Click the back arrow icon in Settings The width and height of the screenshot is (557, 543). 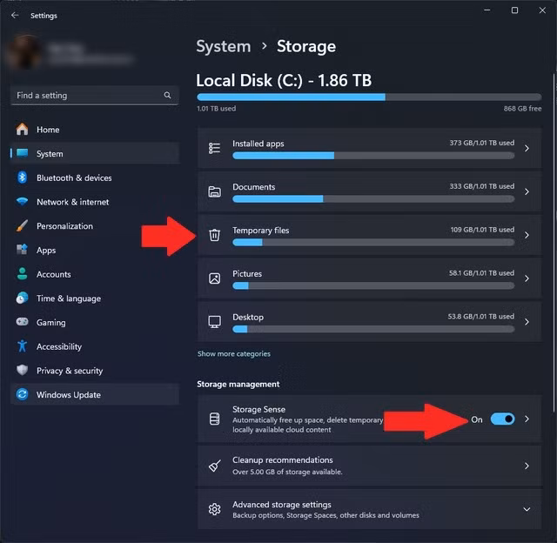pos(15,16)
